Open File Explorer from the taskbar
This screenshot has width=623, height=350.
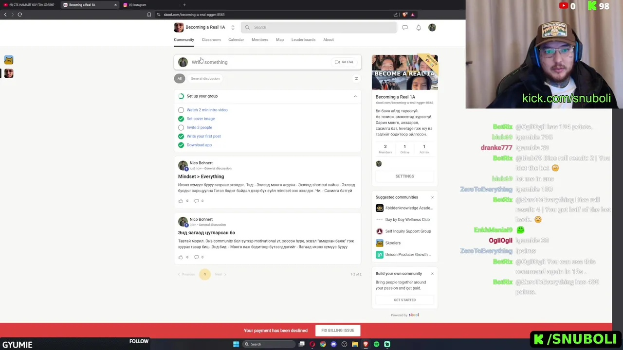pos(355,344)
